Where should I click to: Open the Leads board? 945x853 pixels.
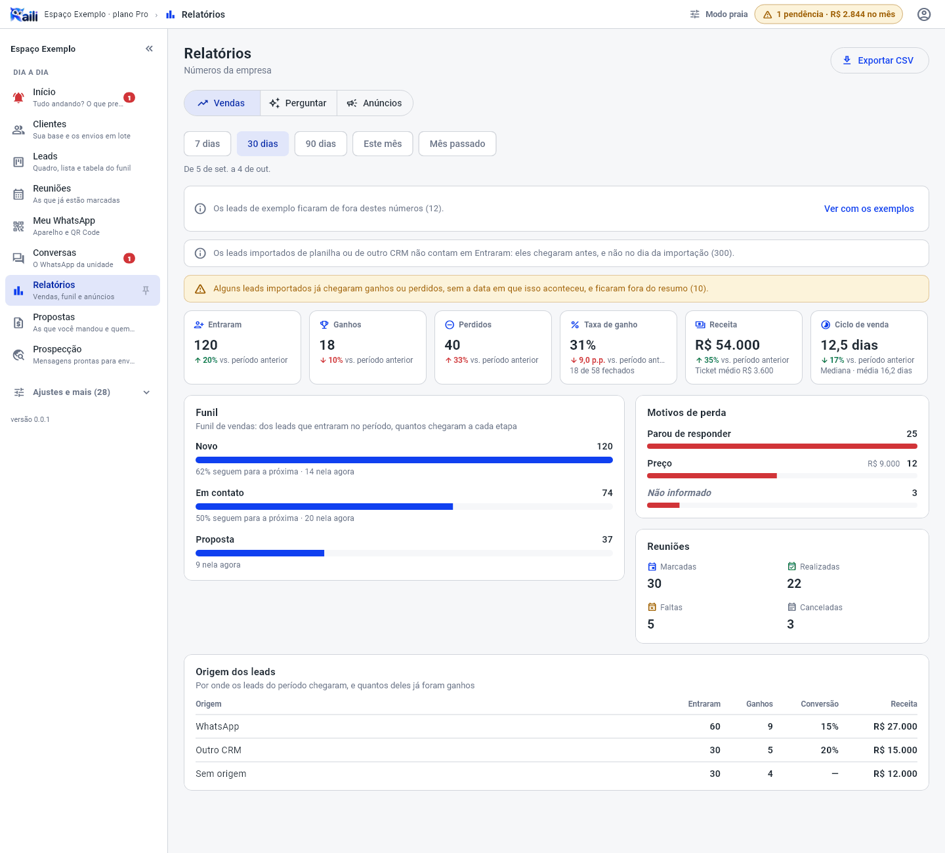83,161
